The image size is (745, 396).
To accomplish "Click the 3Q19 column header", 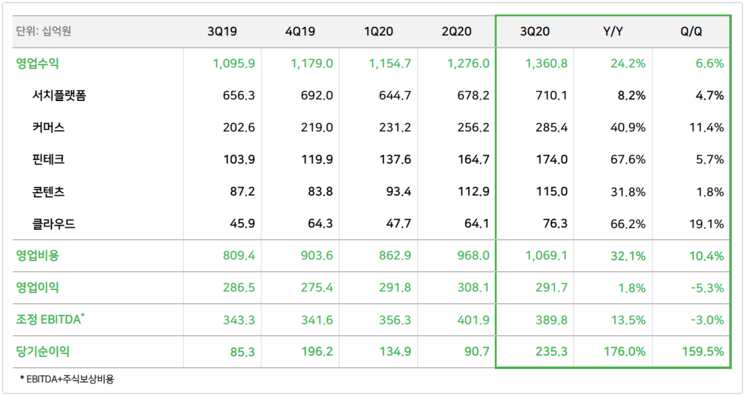I will coord(222,31).
